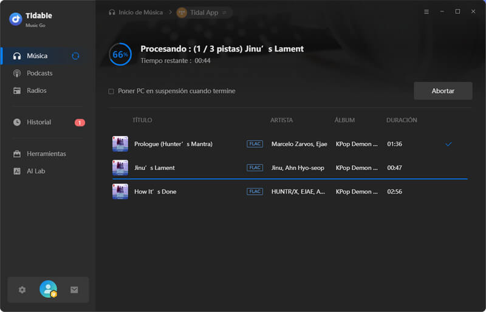Click the ARTISTA column header
Viewport: 486px width, 312px height.
[x=281, y=120]
